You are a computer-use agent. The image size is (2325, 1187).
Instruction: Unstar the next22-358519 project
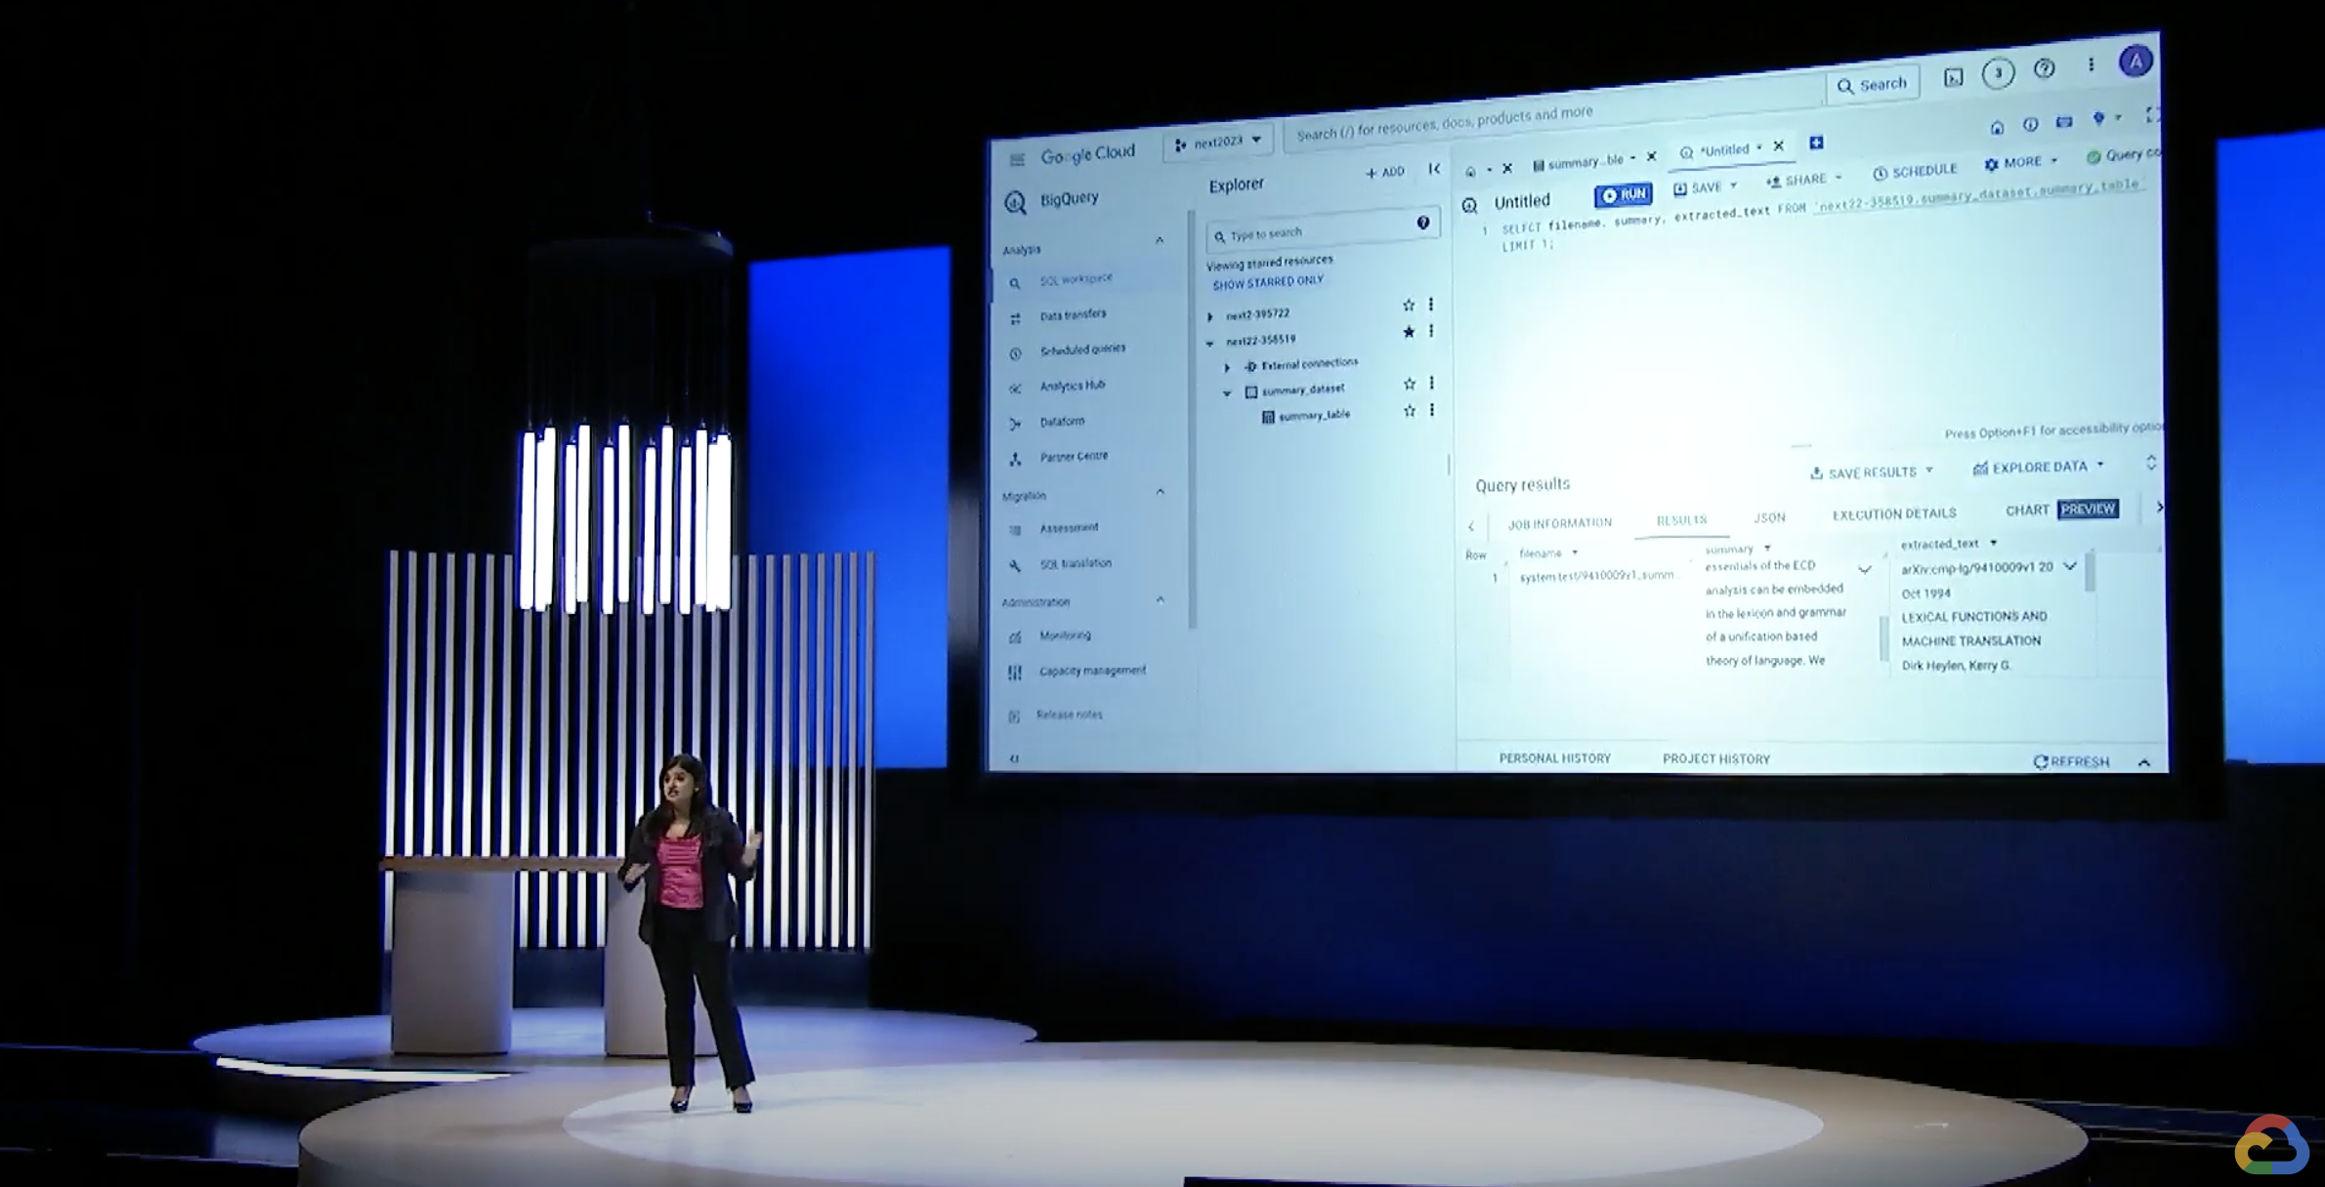[x=1409, y=332]
